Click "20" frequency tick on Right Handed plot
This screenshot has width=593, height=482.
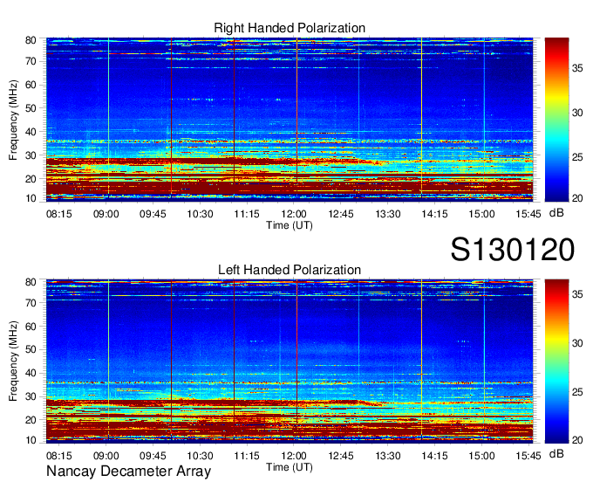tap(31, 179)
